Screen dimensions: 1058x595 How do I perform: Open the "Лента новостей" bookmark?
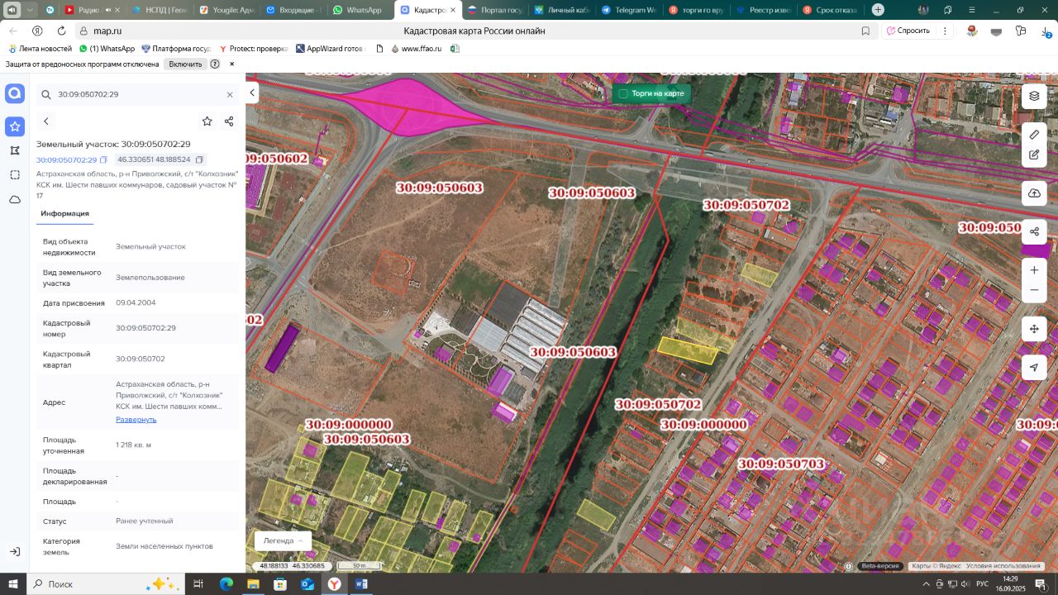point(40,49)
